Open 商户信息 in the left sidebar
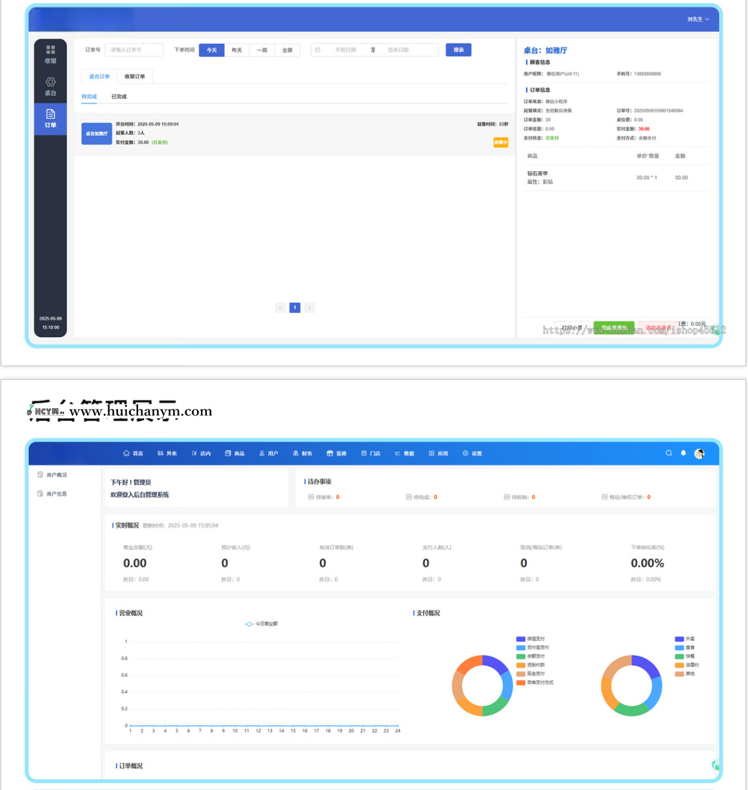Viewport: 748px width, 790px height. pyautogui.click(x=53, y=494)
